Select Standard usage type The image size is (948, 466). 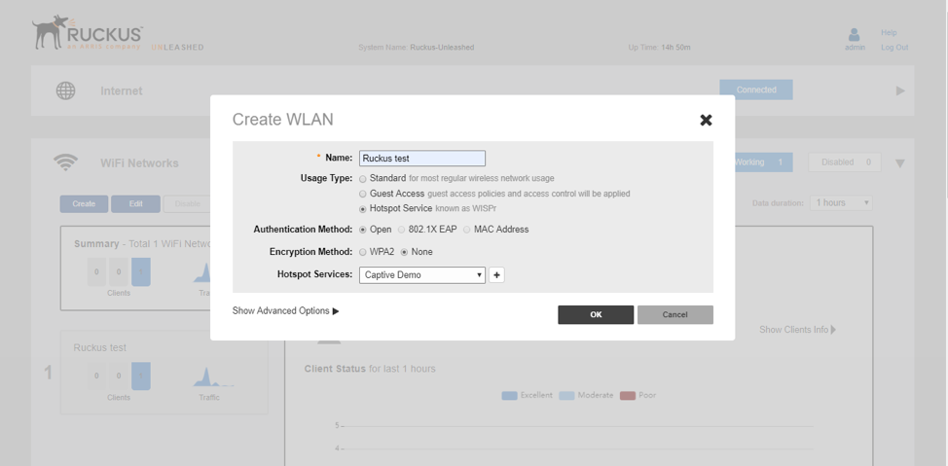(x=363, y=179)
